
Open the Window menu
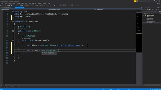(45, 3)
